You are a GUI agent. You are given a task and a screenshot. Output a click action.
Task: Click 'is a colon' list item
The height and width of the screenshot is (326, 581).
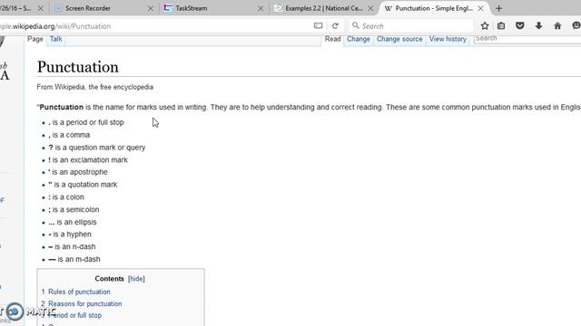click(66, 197)
